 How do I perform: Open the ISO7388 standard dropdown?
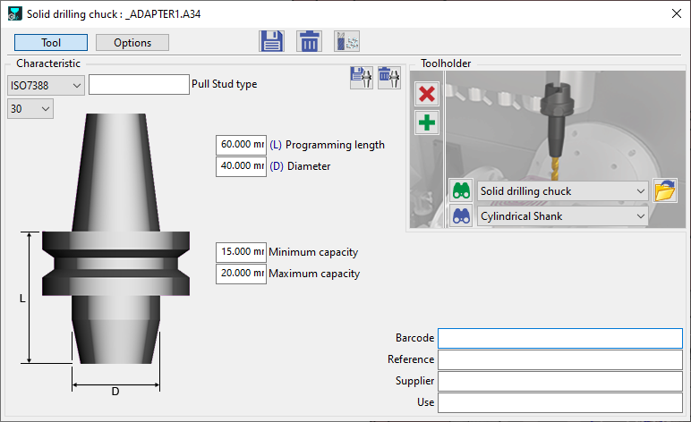coord(46,85)
